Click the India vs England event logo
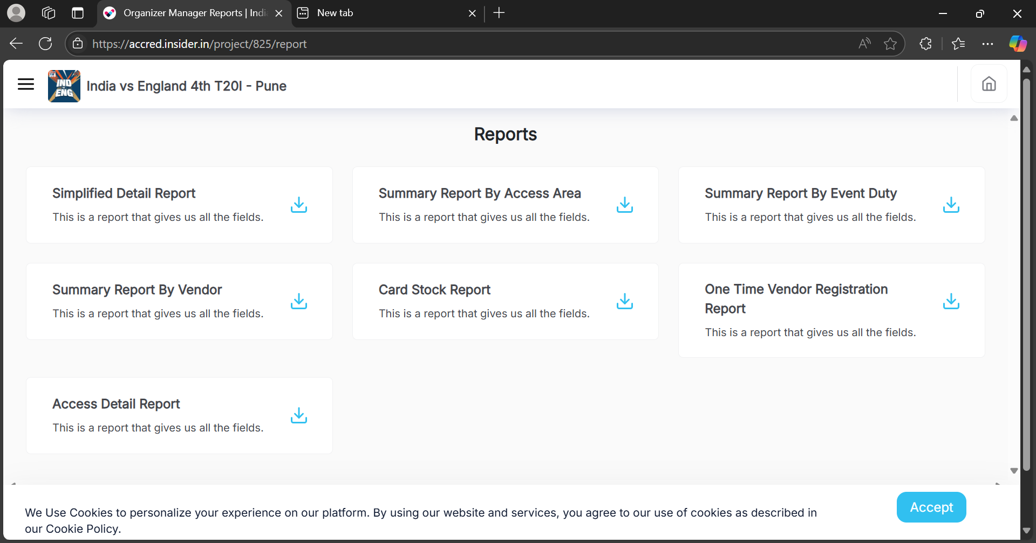 pyautogui.click(x=64, y=86)
